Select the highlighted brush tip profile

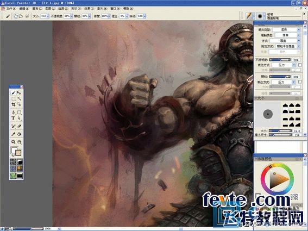(285, 111)
